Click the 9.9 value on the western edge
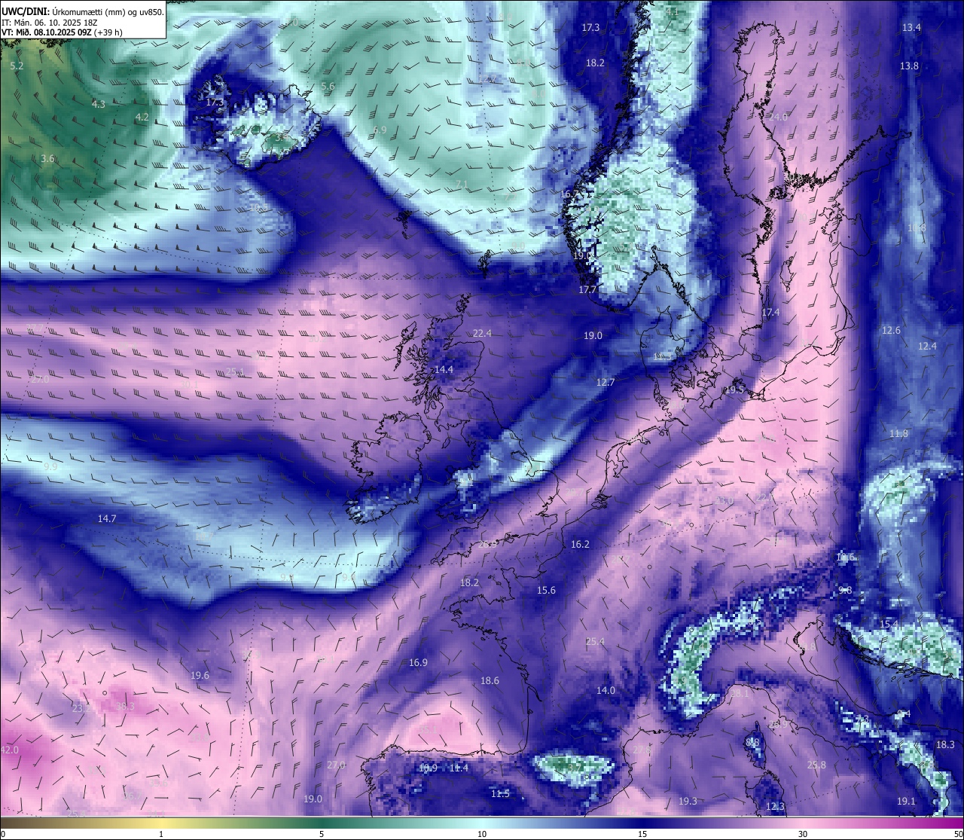The width and height of the screenshot is (964, 840). tap(51, 467)
